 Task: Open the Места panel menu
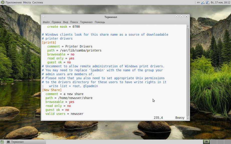click(x=27, y=2)
